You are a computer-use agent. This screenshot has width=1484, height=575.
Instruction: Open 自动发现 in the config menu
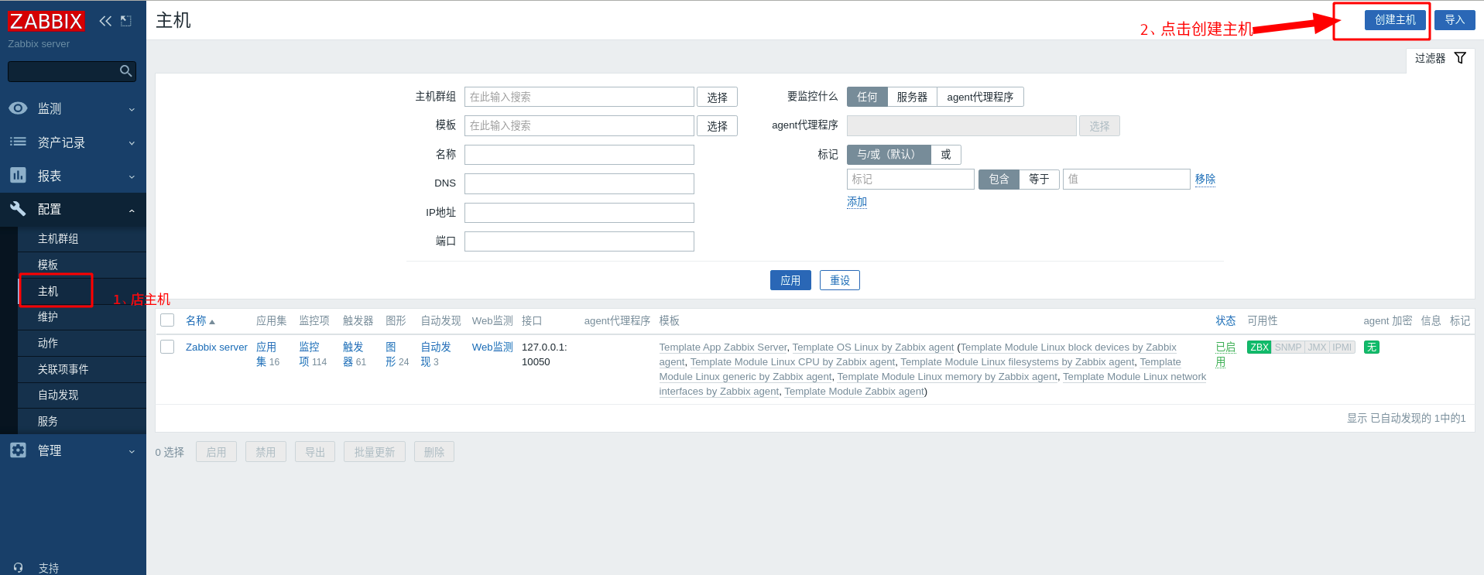pyautogui.click(x=81, y=395)
